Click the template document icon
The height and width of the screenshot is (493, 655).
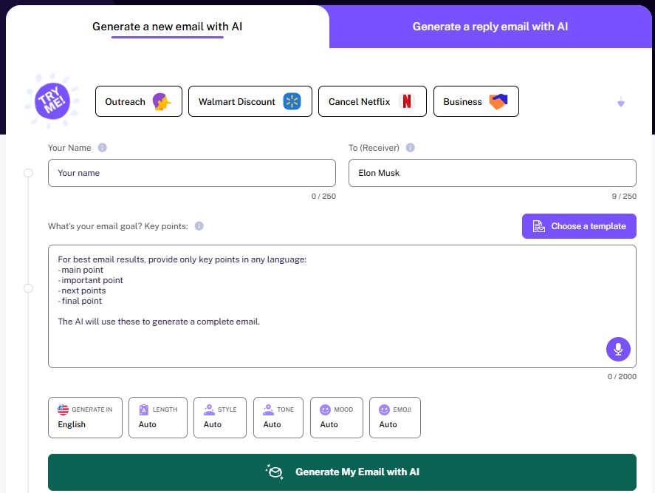point(539,226)
